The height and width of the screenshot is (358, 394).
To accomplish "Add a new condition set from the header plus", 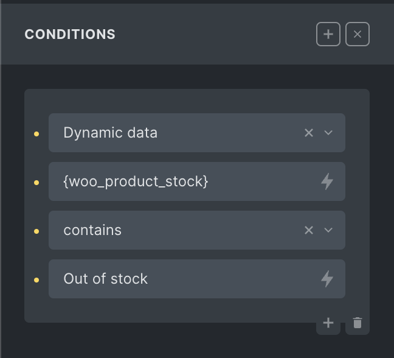I will (x=328, y=34).
